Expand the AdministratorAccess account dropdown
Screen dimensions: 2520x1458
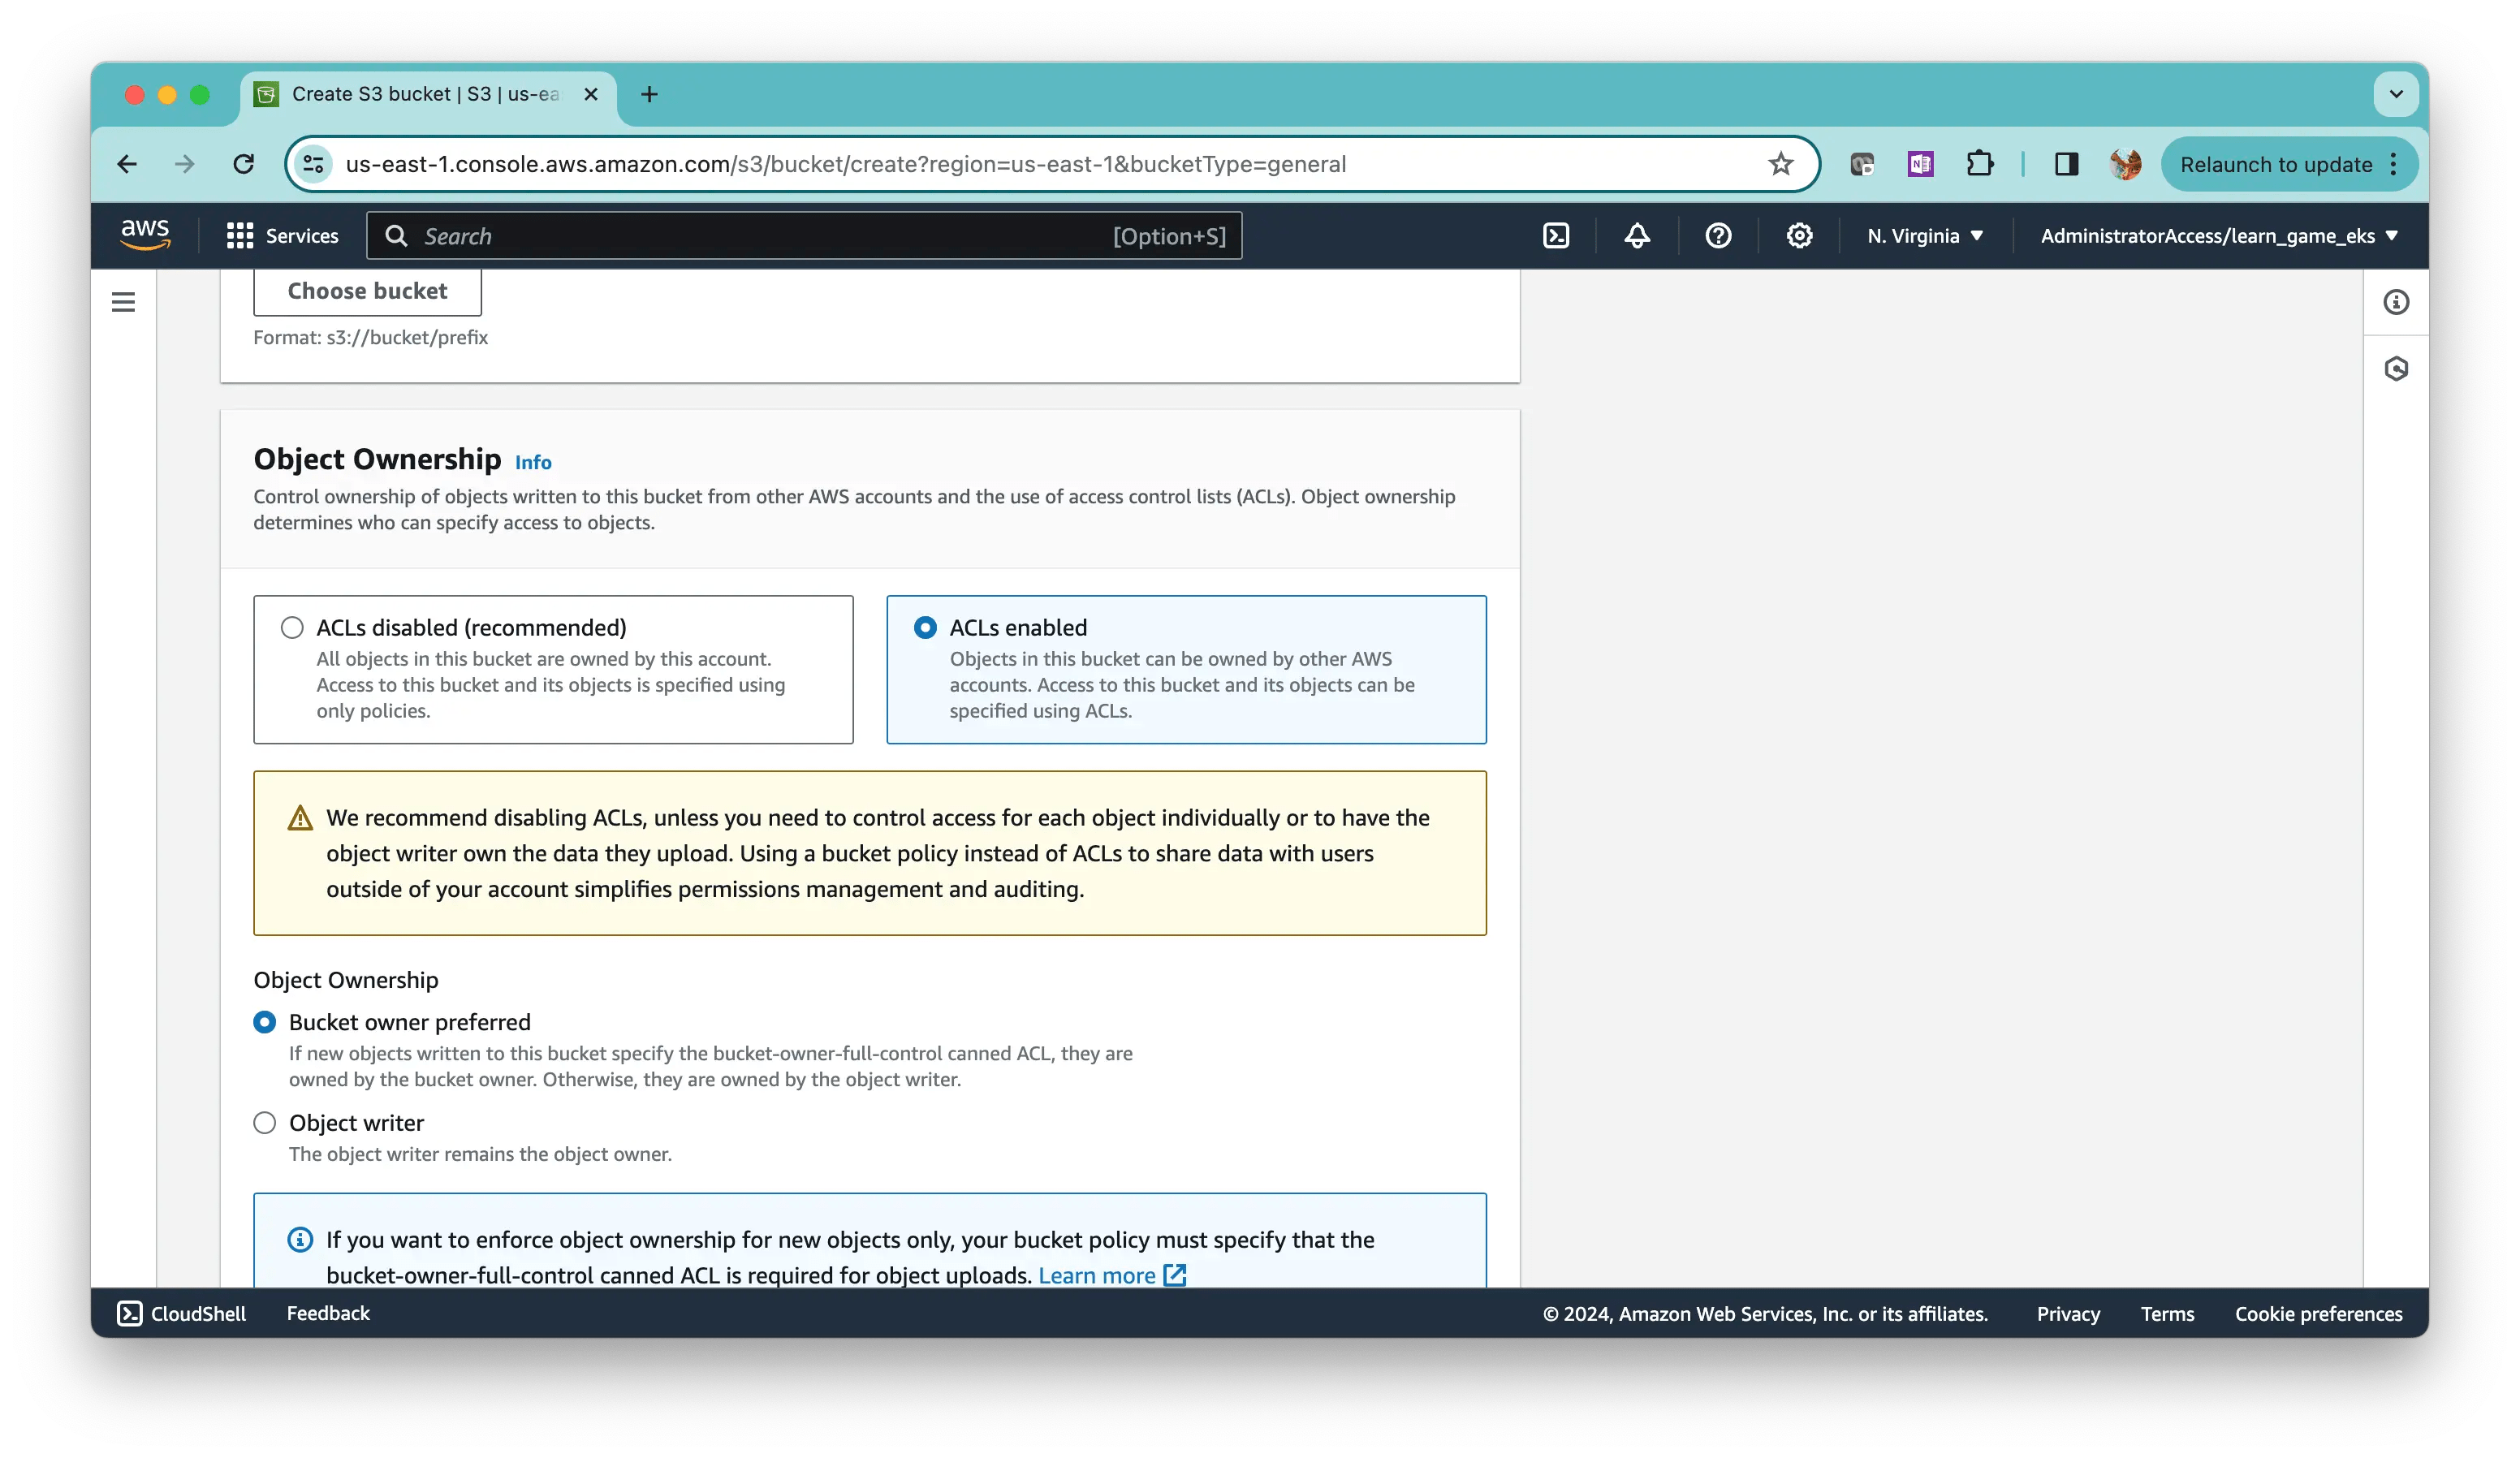[x=2218, y=235]
